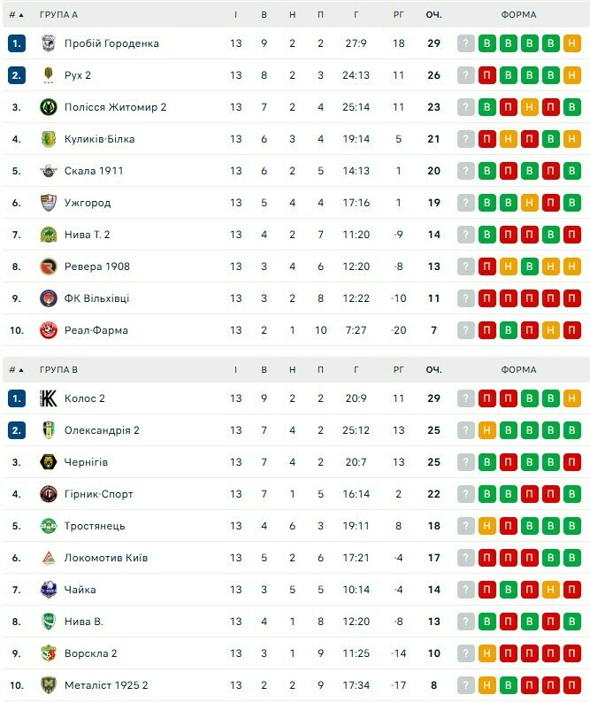Click the РГ column header in Група В
590x703 pixels.
(x=398, y=370)
